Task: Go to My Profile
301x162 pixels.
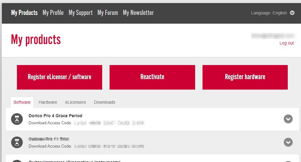Action: pos(53,13)
